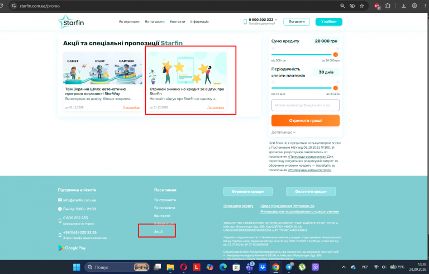429x274 pixels.
Task: Click the promo code input field
Action: click(x=306, y=105)
